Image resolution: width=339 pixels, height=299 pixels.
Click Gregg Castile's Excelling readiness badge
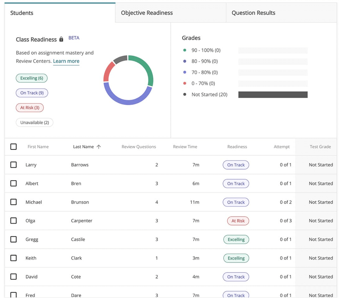coord(236,239)
